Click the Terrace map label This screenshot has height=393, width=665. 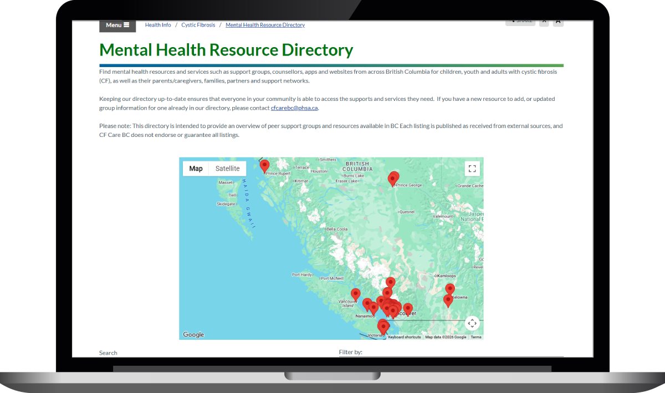302,167
